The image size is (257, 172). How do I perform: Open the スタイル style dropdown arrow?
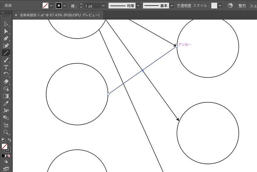click(220, 5)
